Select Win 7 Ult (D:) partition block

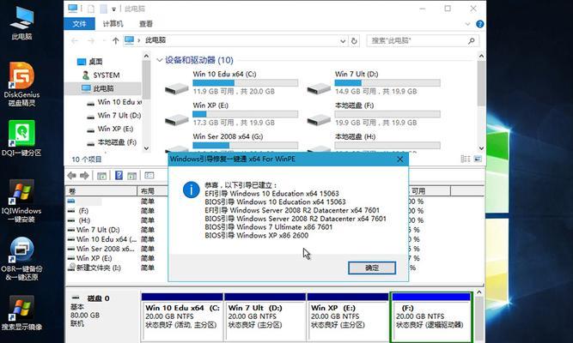(x=265, y=316)
